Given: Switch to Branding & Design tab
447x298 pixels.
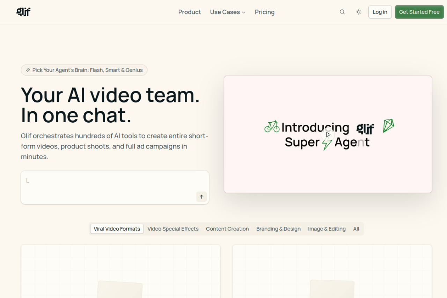Looking at the screenshot, I should (278, 229).
